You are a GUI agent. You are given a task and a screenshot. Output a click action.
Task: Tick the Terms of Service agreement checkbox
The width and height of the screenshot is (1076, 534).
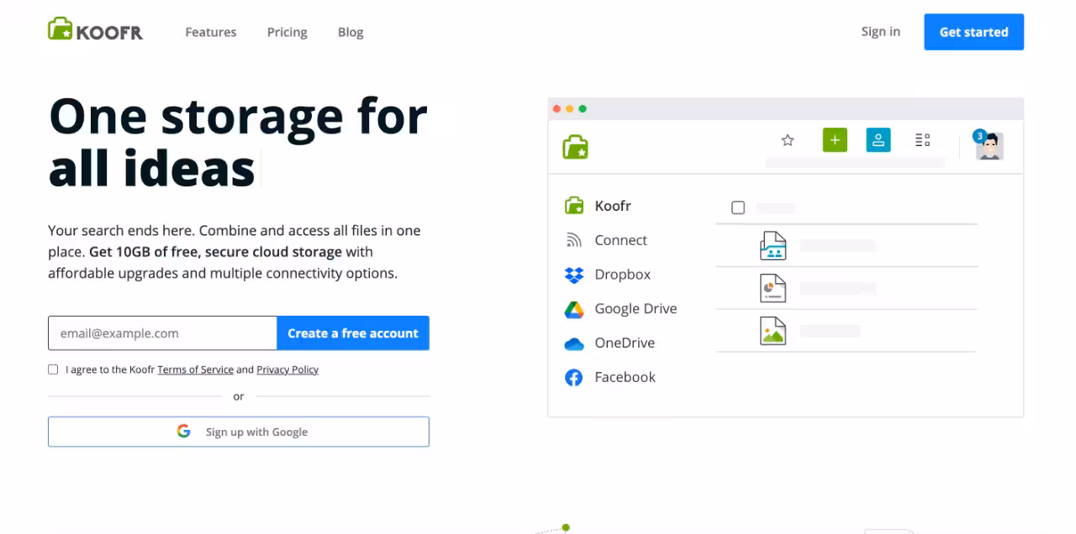pyautogui.click(x=53, y=369)
